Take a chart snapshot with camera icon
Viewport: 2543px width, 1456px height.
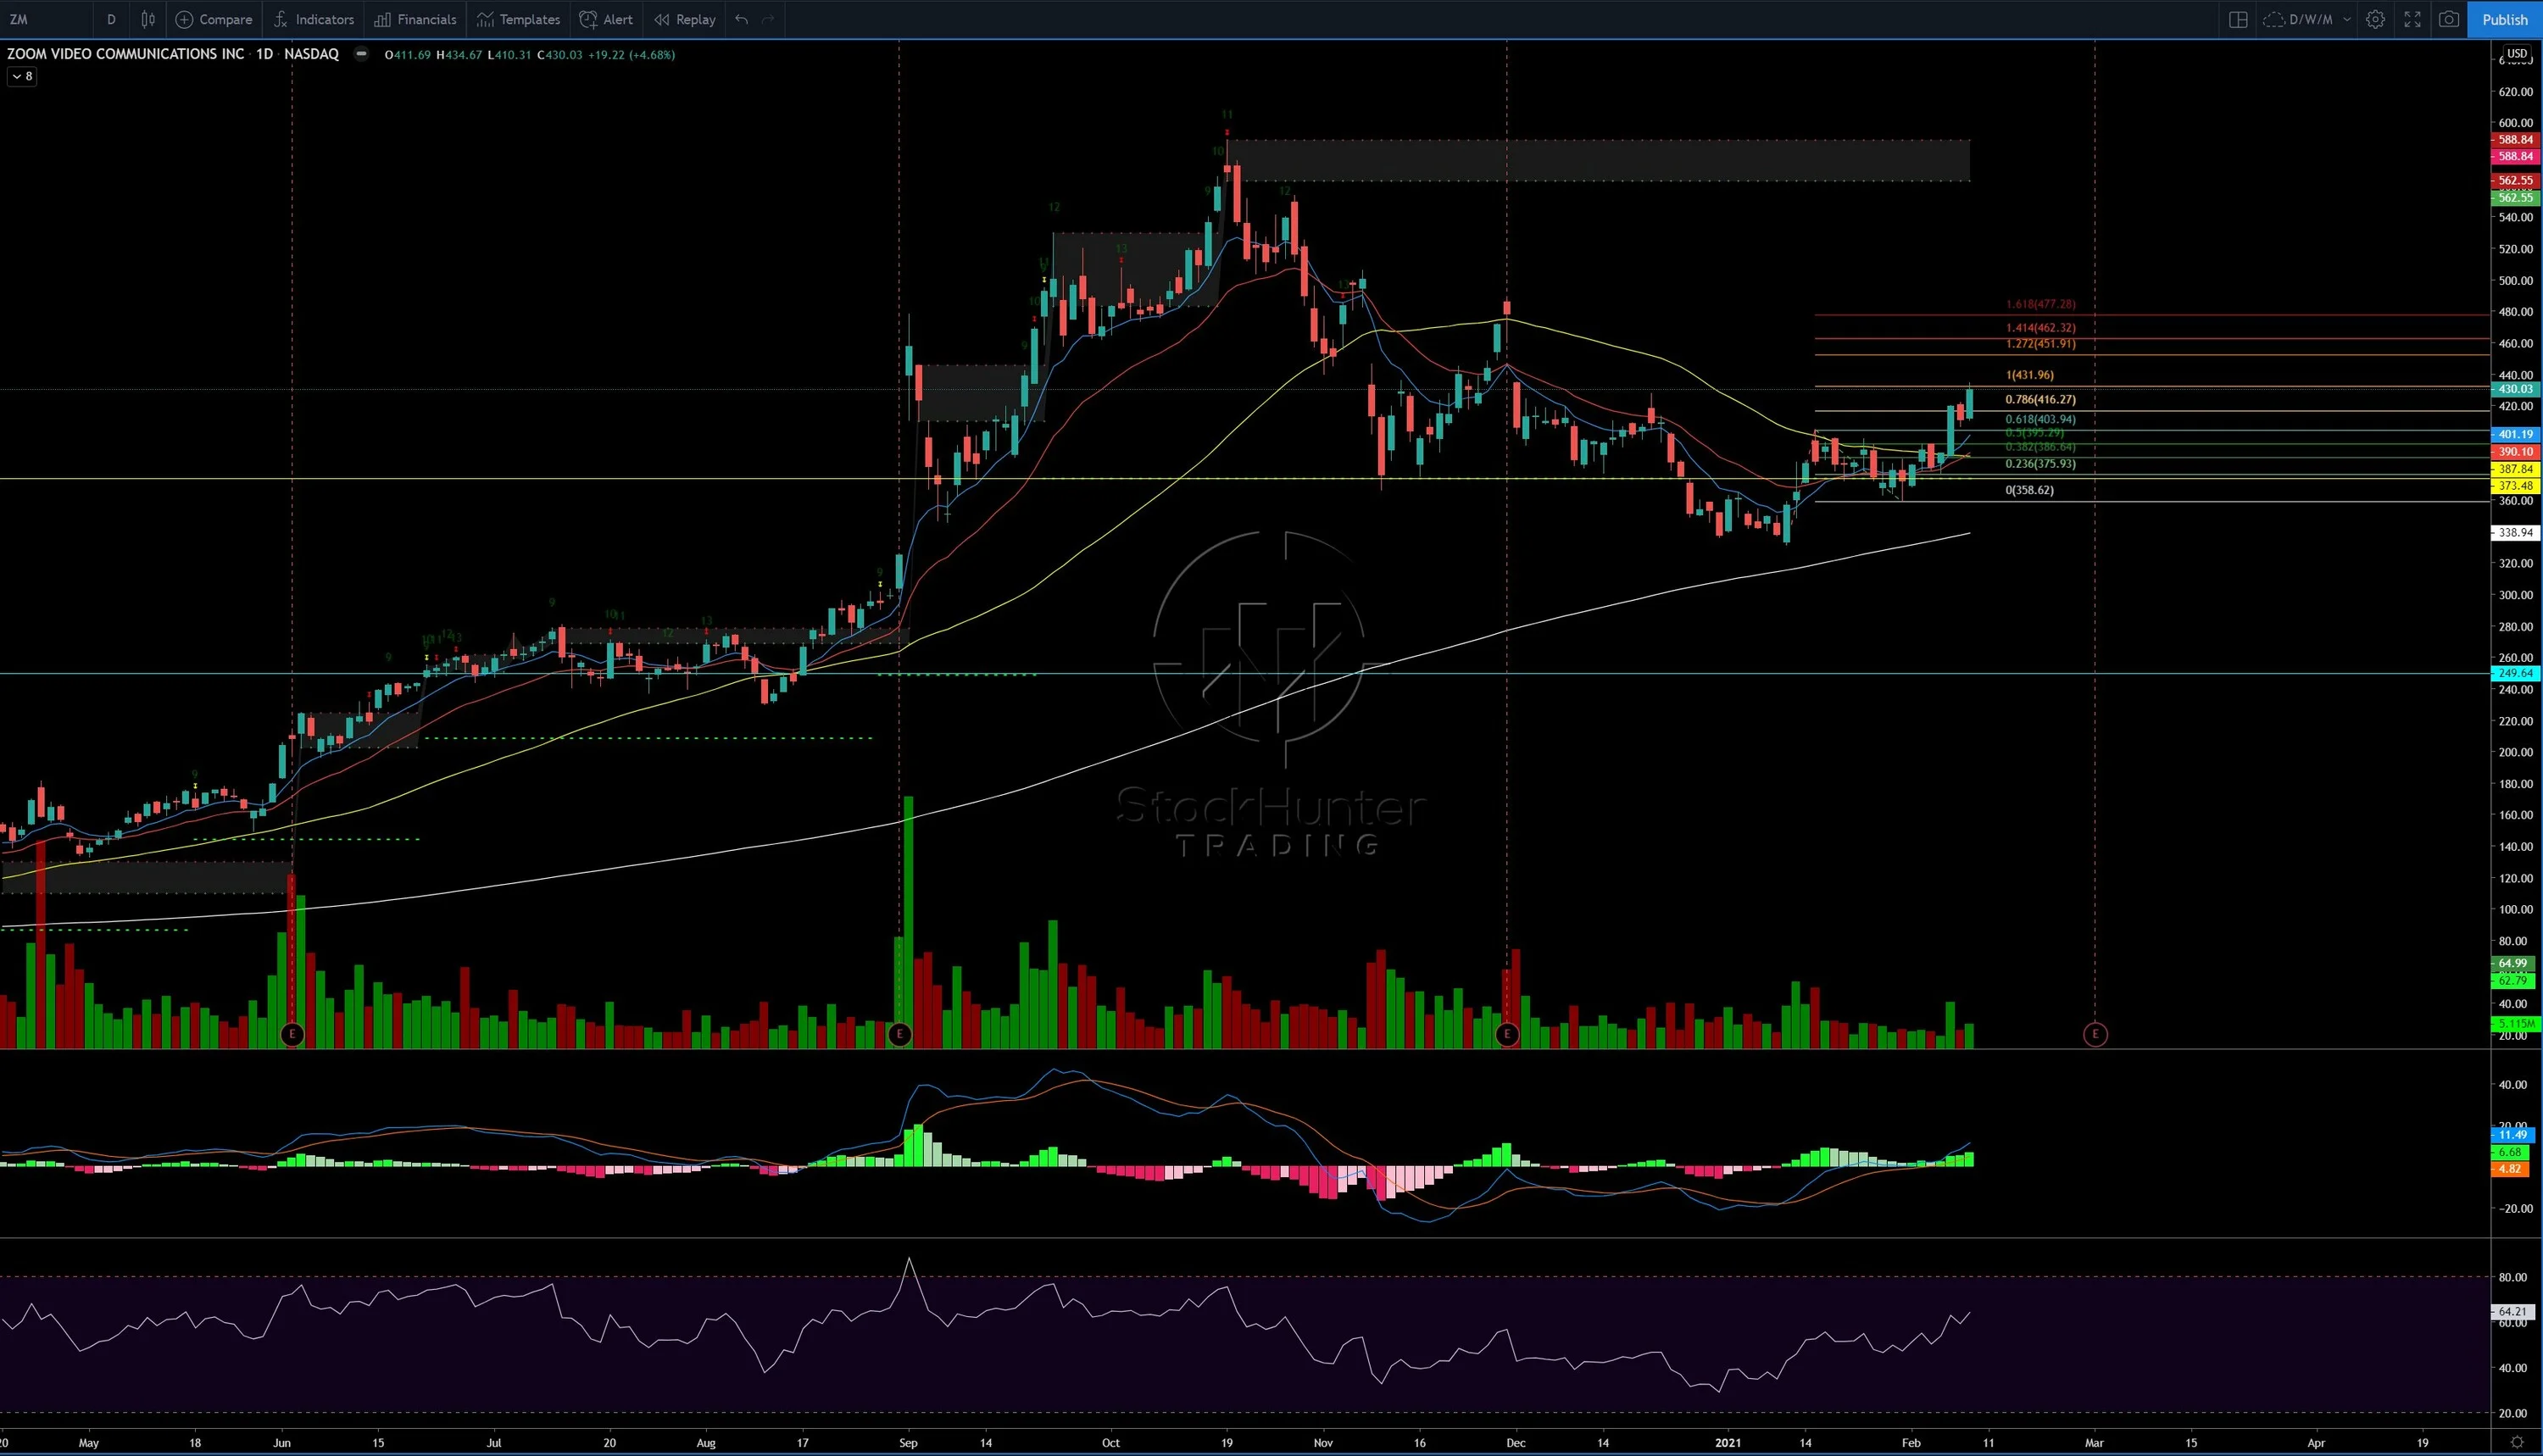click(2449, 19)
